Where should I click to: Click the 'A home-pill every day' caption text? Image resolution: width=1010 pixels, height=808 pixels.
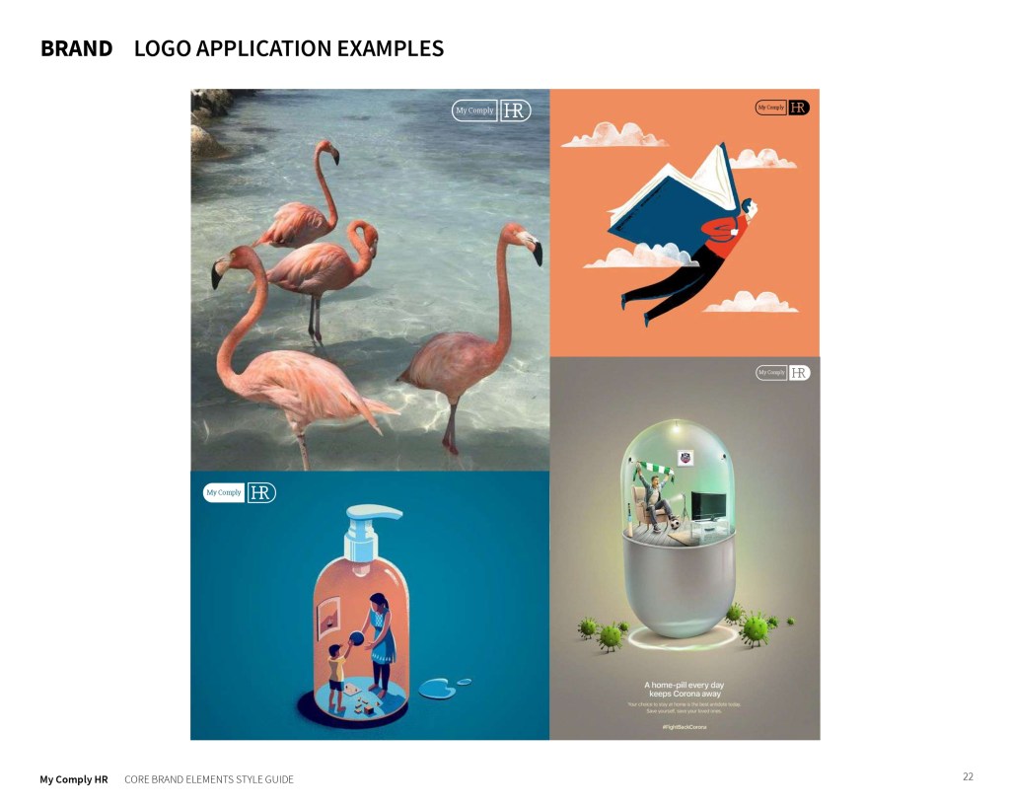tap(685, 685)
